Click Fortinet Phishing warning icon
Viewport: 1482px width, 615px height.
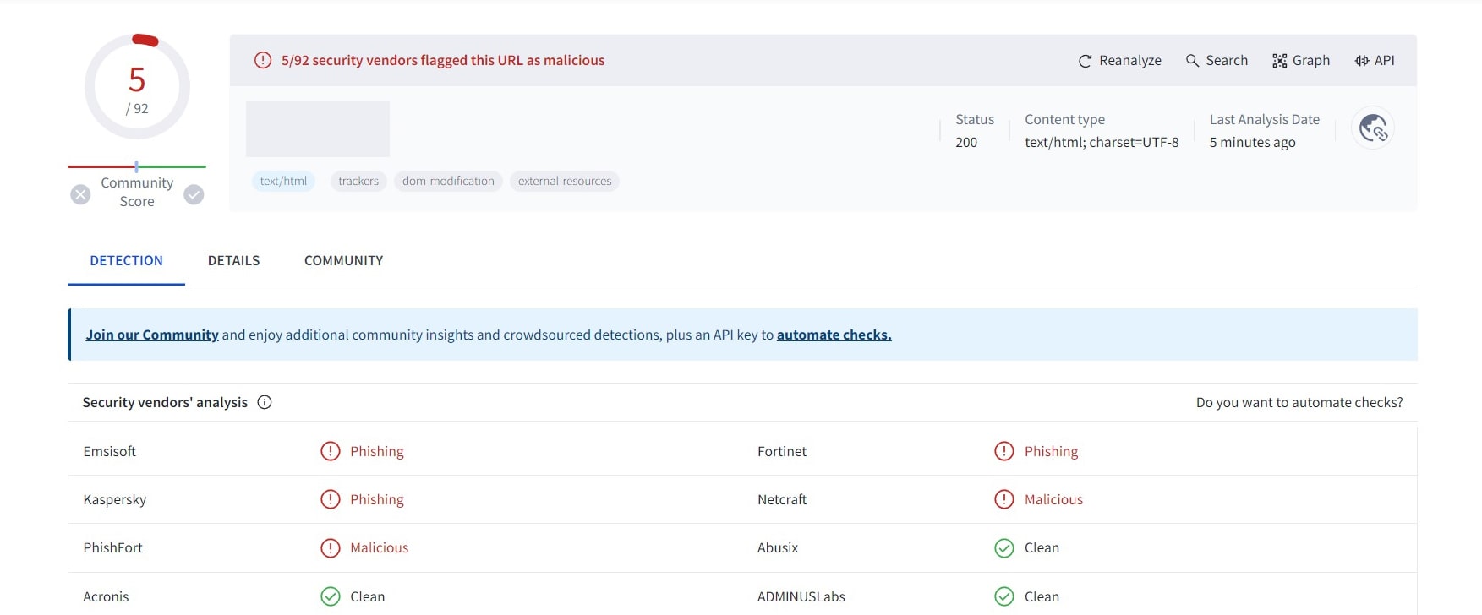click(x=1004, y=451)
